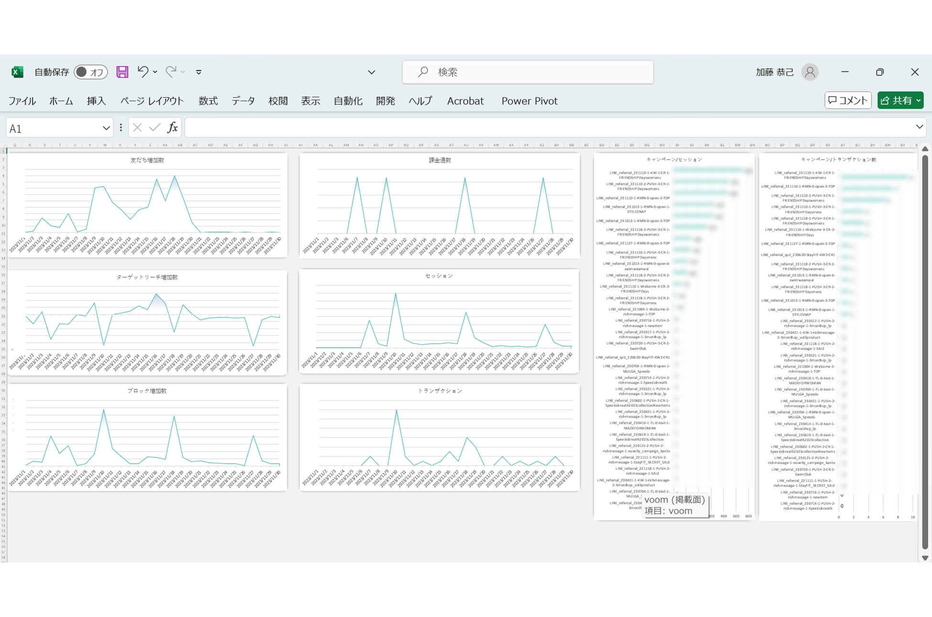This screenshot has width=932, height=617.
Task: Open the データ (Data) tab
Action: 243,101
